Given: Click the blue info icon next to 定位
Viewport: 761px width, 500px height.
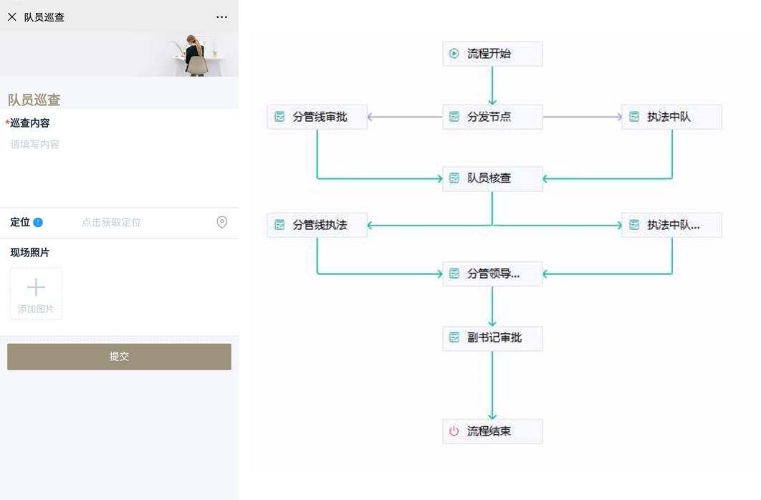Looking at the screenshot, I should click(38, 222).
